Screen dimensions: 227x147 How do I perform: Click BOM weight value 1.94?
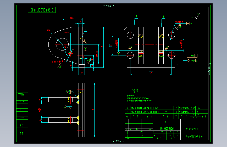click(x=198, y=108)
